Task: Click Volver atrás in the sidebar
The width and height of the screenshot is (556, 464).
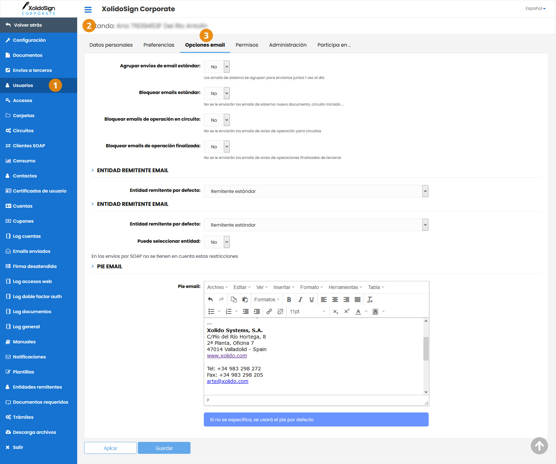Action: [x=39, y=25]
